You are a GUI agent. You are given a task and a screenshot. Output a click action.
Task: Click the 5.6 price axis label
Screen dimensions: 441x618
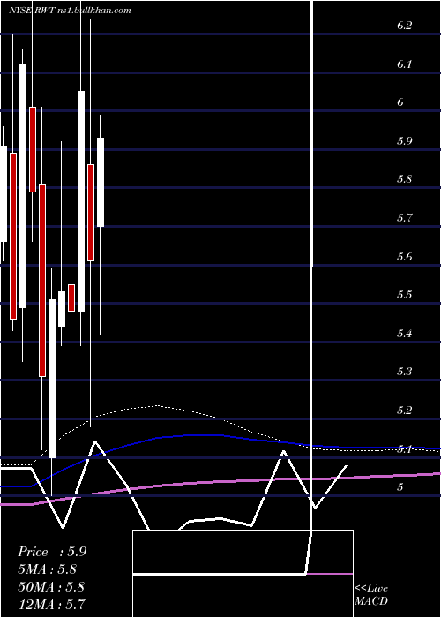(x=404, y=257)
